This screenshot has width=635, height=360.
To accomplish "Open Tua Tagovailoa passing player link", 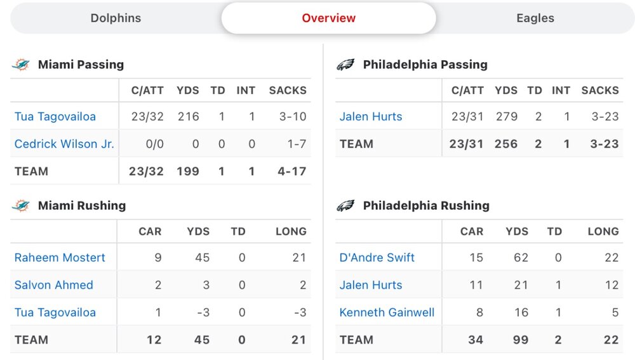I will [55, 117].
